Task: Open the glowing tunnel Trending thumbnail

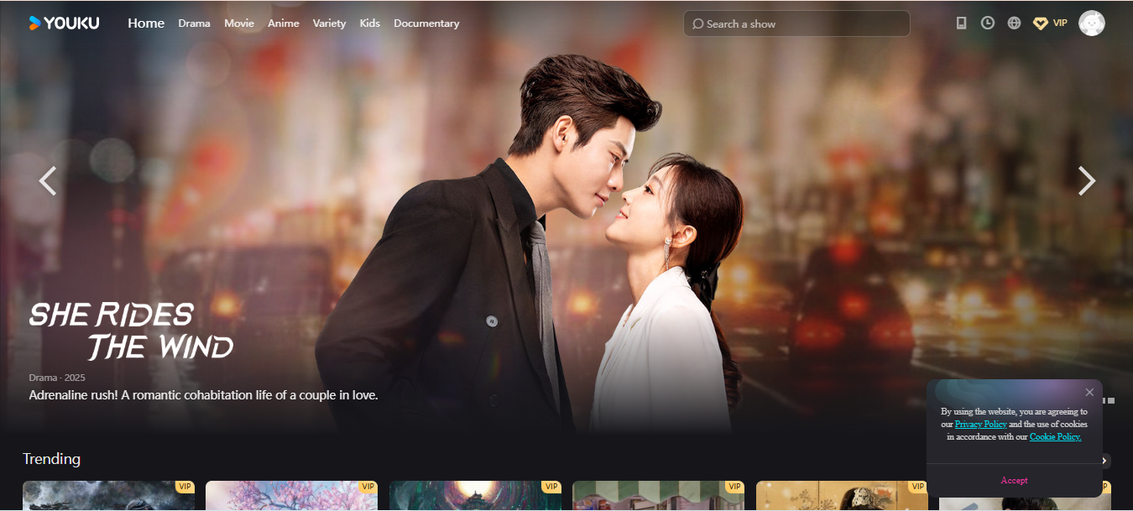Action: [x=475, y=495]
